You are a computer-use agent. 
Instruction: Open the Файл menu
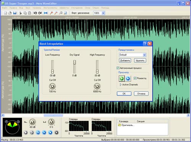pyautogui.click(x=5, y=8)
